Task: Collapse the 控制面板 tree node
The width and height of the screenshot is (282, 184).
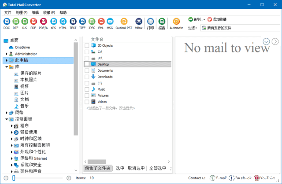Action: (7, 119)
